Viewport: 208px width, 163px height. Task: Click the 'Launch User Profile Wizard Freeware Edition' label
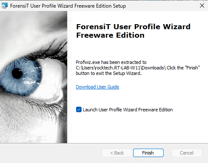point(128,110)
